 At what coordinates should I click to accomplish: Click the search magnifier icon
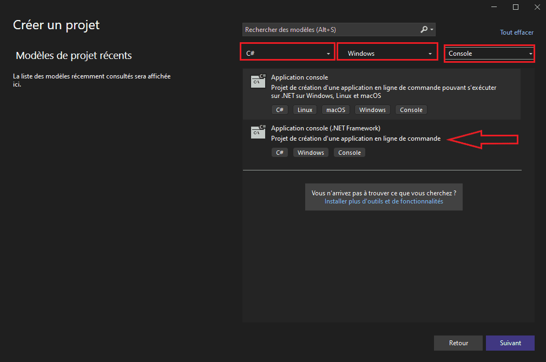coord(424,30)
